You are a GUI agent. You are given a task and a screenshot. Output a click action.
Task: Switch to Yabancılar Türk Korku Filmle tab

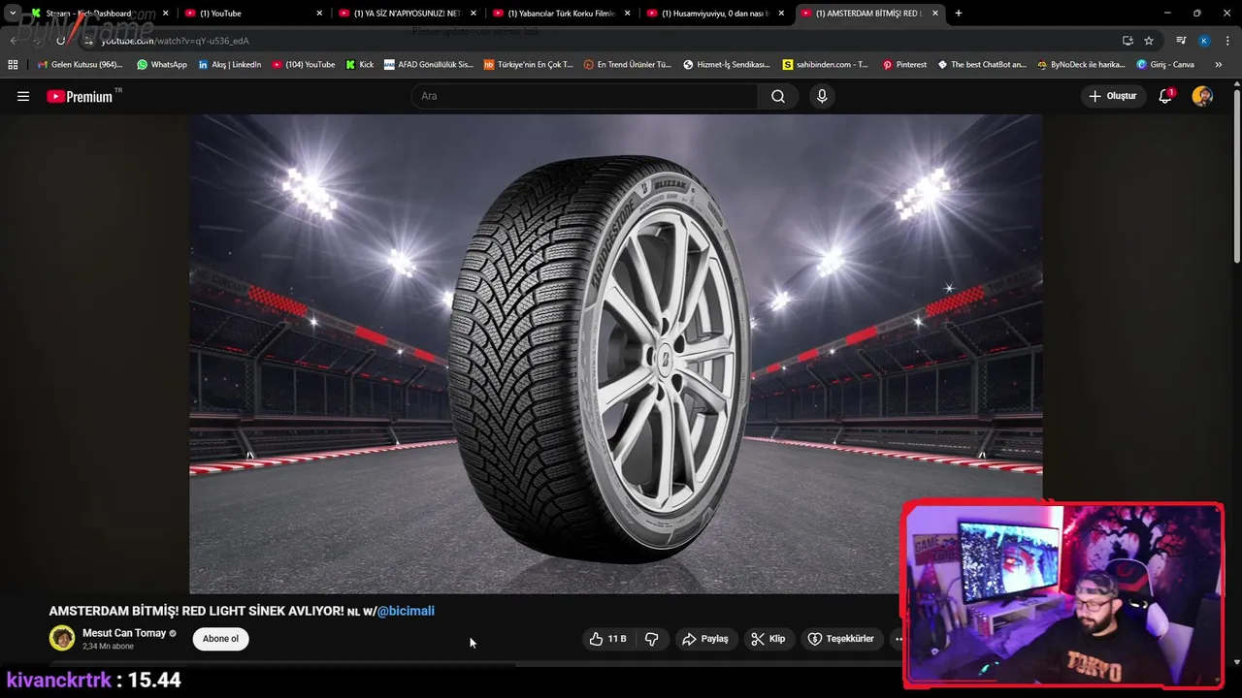(x=561, y=14)
